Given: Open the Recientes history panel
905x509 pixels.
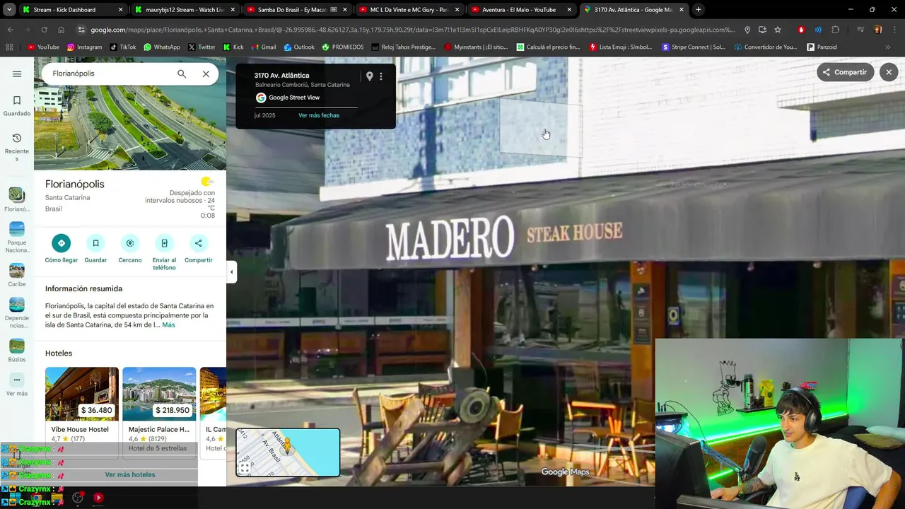Looking at the screenshot, I should pyautogui.click(x=17, y=147).
